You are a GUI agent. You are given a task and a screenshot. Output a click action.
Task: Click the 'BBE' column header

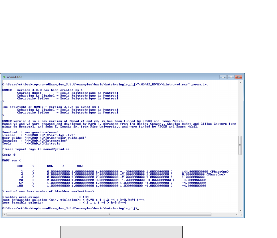click(x=20, y=166)
